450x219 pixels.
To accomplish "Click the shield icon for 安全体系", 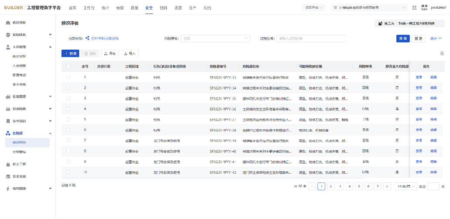I will click(8, 35).
